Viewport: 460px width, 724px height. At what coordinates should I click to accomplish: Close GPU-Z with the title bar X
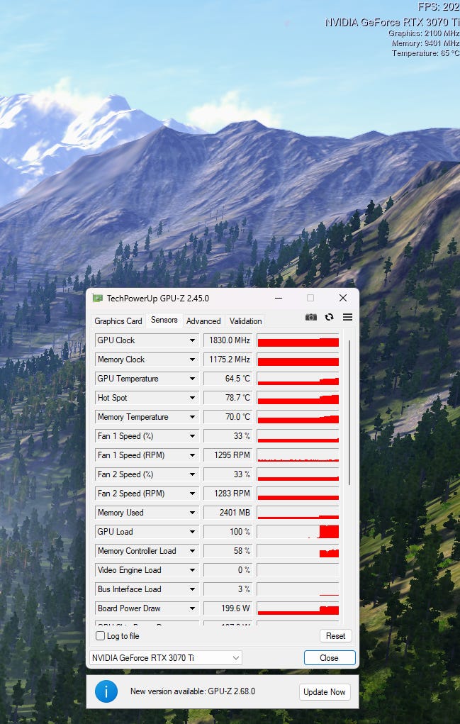tap(343, 299)
